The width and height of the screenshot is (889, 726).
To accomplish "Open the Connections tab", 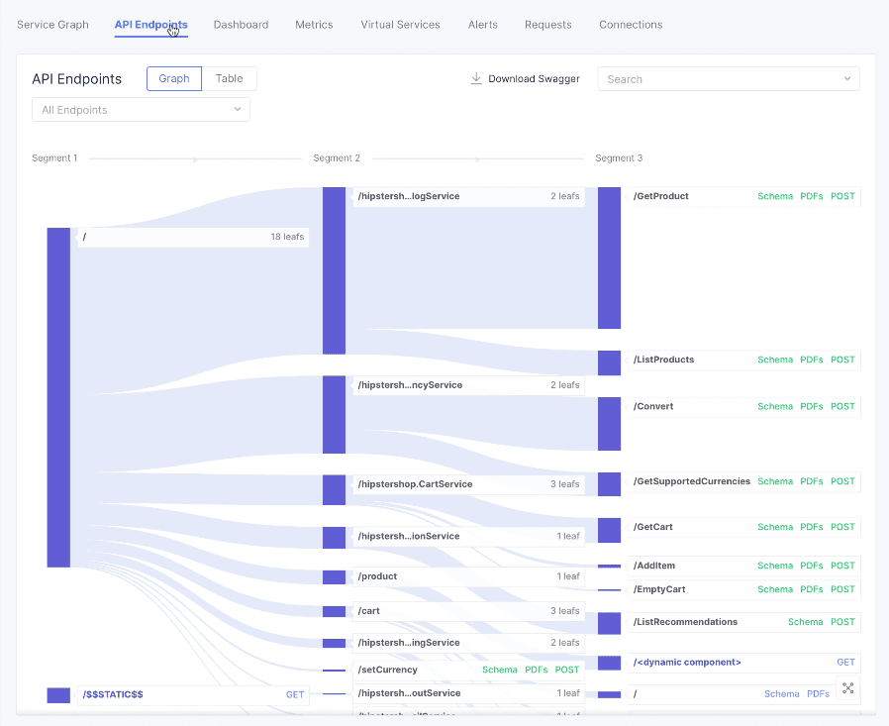I will coord(631,25).
